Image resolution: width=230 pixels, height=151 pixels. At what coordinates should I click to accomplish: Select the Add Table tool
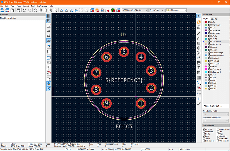point(199,78)
